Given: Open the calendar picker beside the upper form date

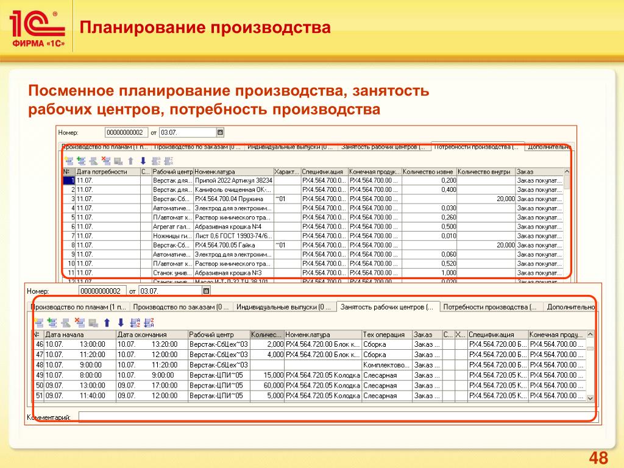Looking at the screenshot, I should [220, 132].
